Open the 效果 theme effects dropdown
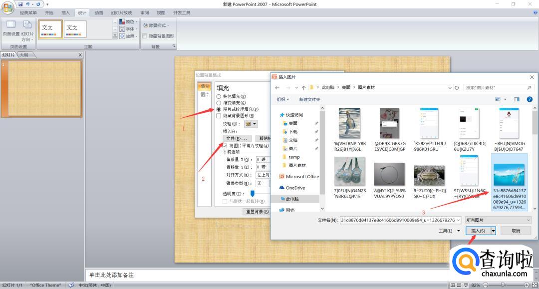Screen dimensions: 539x289 click(128, 36)
